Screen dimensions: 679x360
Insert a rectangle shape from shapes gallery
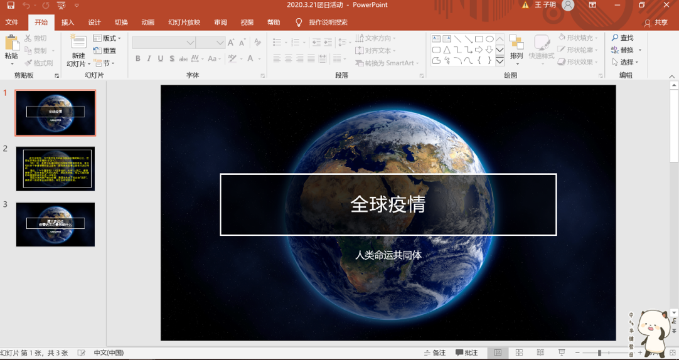coord(479,39)
